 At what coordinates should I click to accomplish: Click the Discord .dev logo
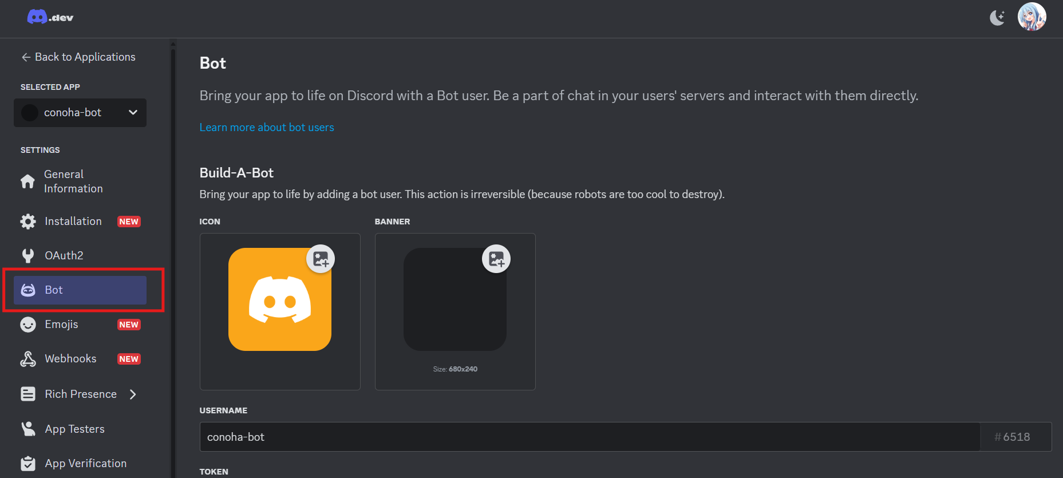pyautogui.click(x=50, y=17)
